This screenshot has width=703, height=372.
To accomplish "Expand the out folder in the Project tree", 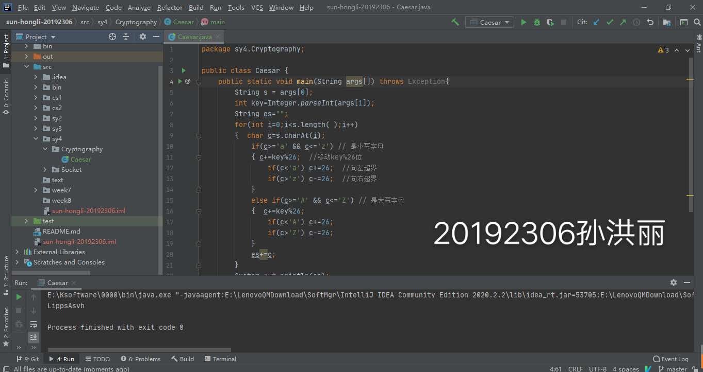I will (27, 57).
